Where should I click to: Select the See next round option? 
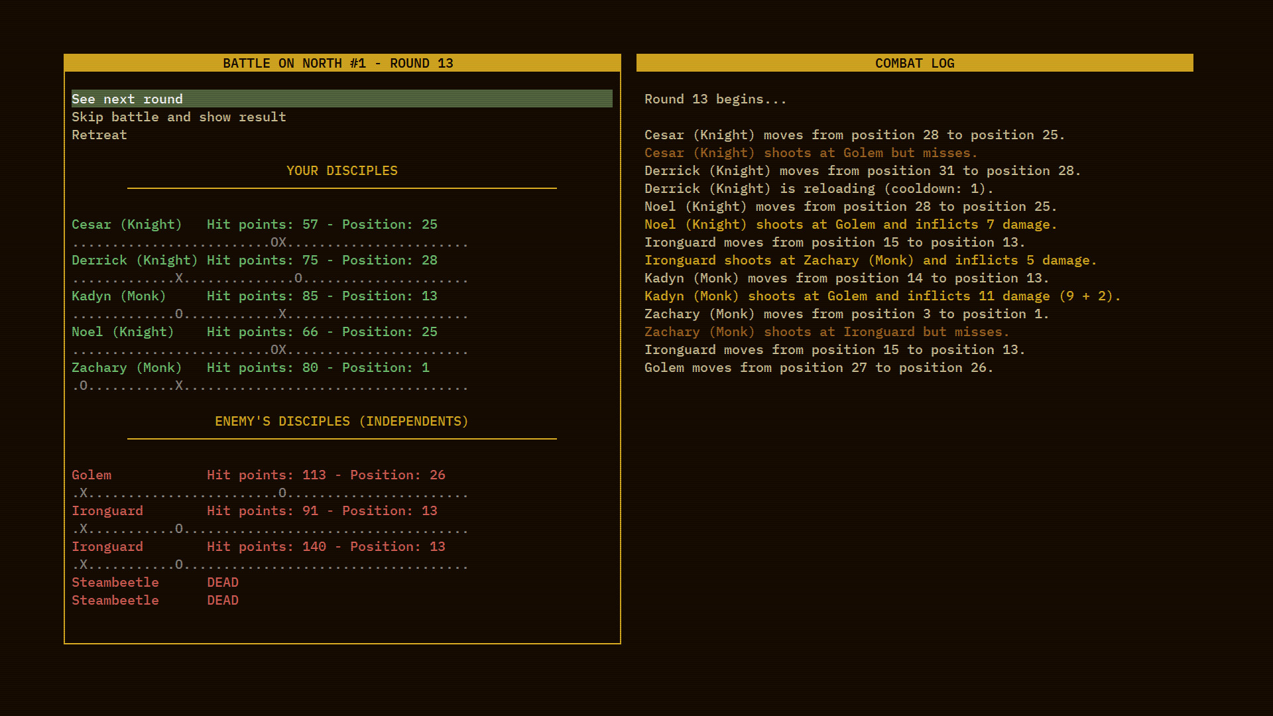(127, 99)
